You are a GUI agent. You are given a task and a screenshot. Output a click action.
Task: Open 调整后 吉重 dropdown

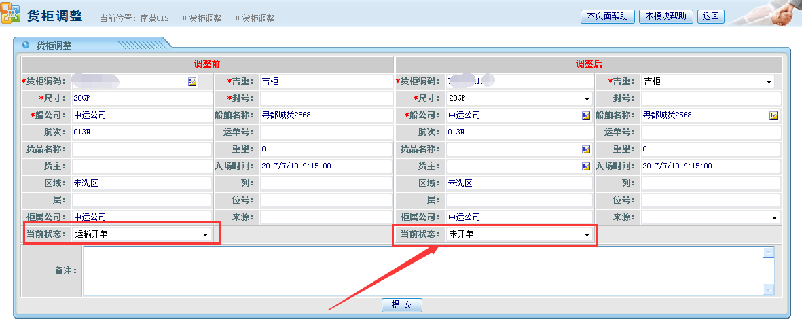click(769, 82)
